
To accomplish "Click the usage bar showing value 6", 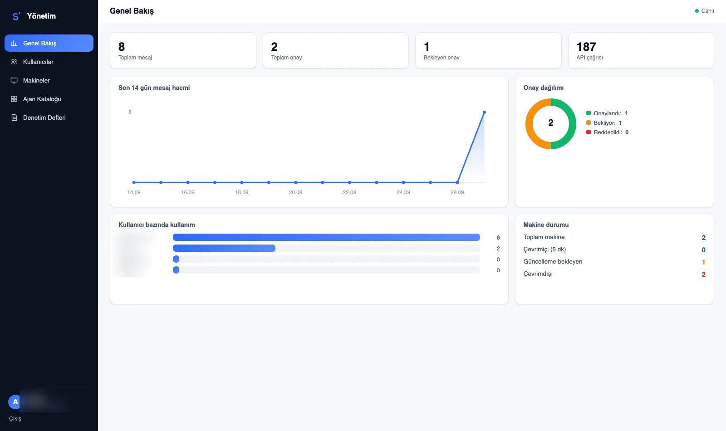I will [326, 237].
